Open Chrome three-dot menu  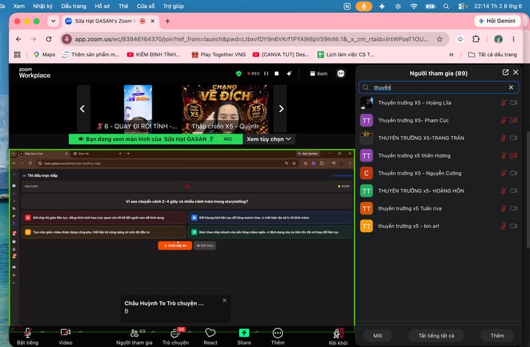pyautogui.click(x=513, y=39)
